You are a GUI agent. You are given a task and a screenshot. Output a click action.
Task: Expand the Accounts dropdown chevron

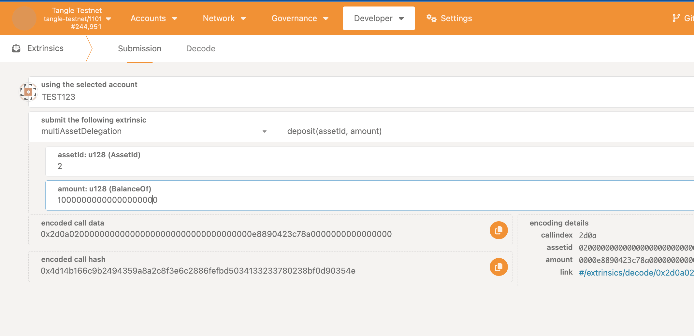pos(175,19)
